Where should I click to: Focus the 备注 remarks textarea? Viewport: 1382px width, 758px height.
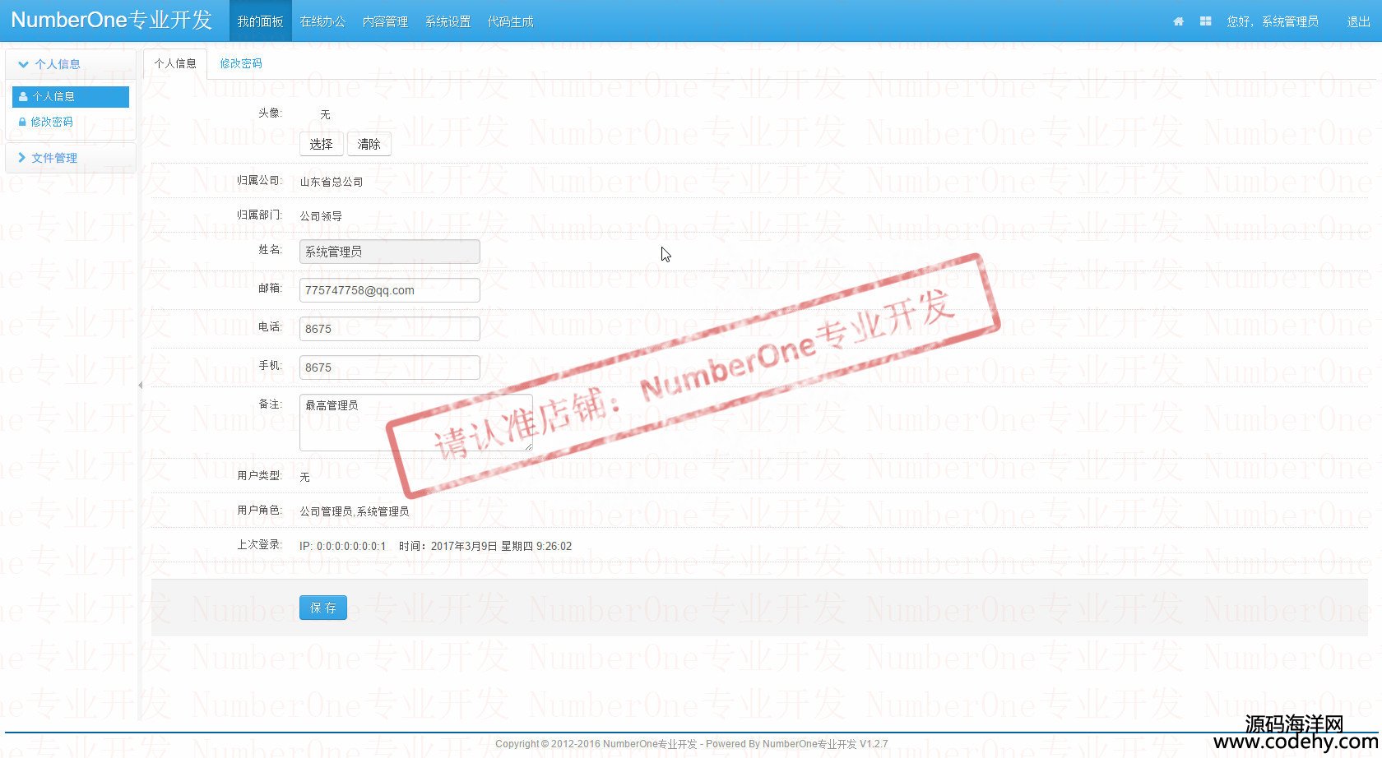416,423
